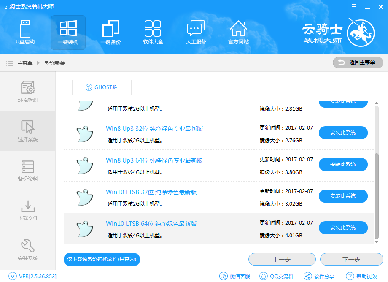Click the version V icon in status bar

pyautogui.click(x=12, y=276)
